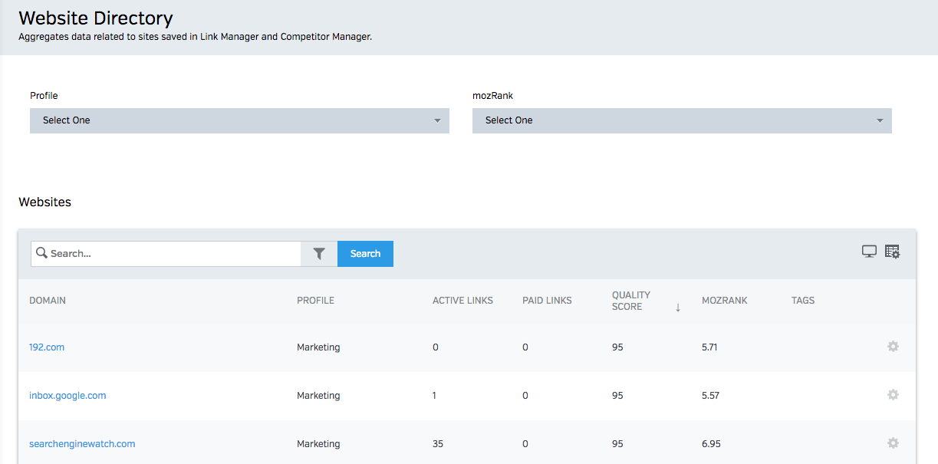Click the monitor display view icon
The height and width of the screenshot is (464, 938).
tap(869, 252)
